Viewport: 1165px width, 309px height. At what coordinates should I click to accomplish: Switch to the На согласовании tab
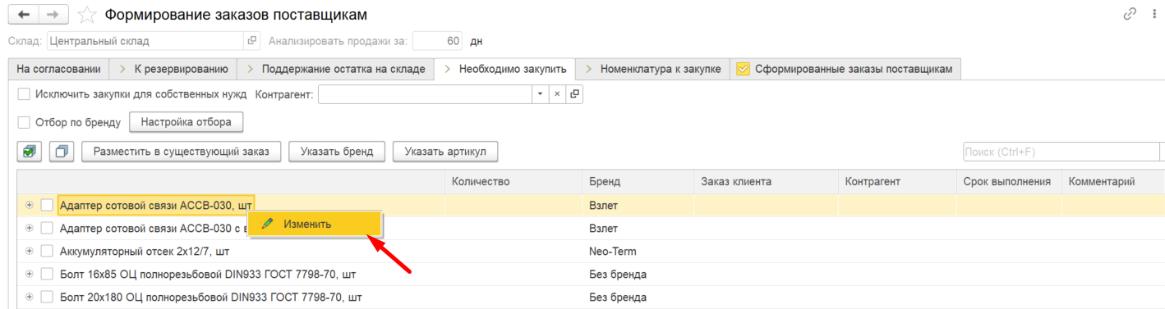click(x=58, y=69)
